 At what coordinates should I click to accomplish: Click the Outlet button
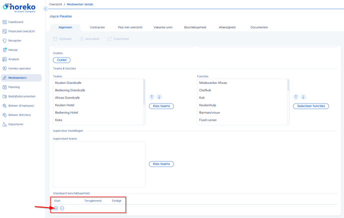pos(61,60)
